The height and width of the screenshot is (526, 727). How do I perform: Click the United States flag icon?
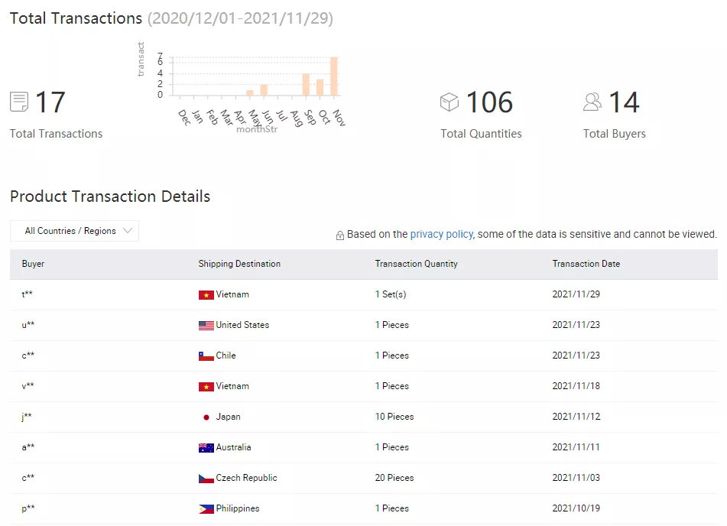[x=206, y=325]
